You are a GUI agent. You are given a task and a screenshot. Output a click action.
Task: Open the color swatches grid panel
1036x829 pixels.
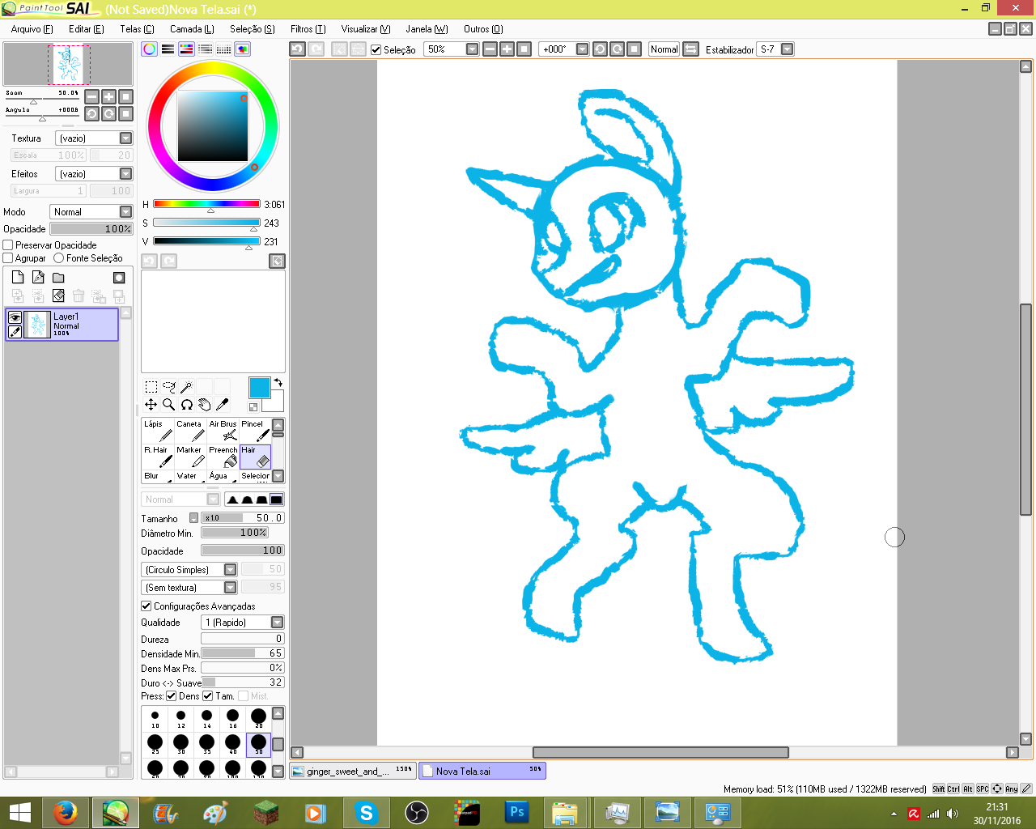(x=223, y=49)
